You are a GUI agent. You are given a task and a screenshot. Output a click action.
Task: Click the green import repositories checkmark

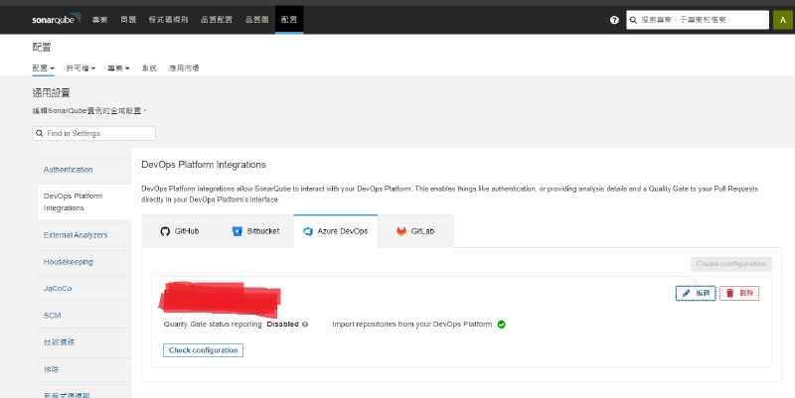click(502, 324)
